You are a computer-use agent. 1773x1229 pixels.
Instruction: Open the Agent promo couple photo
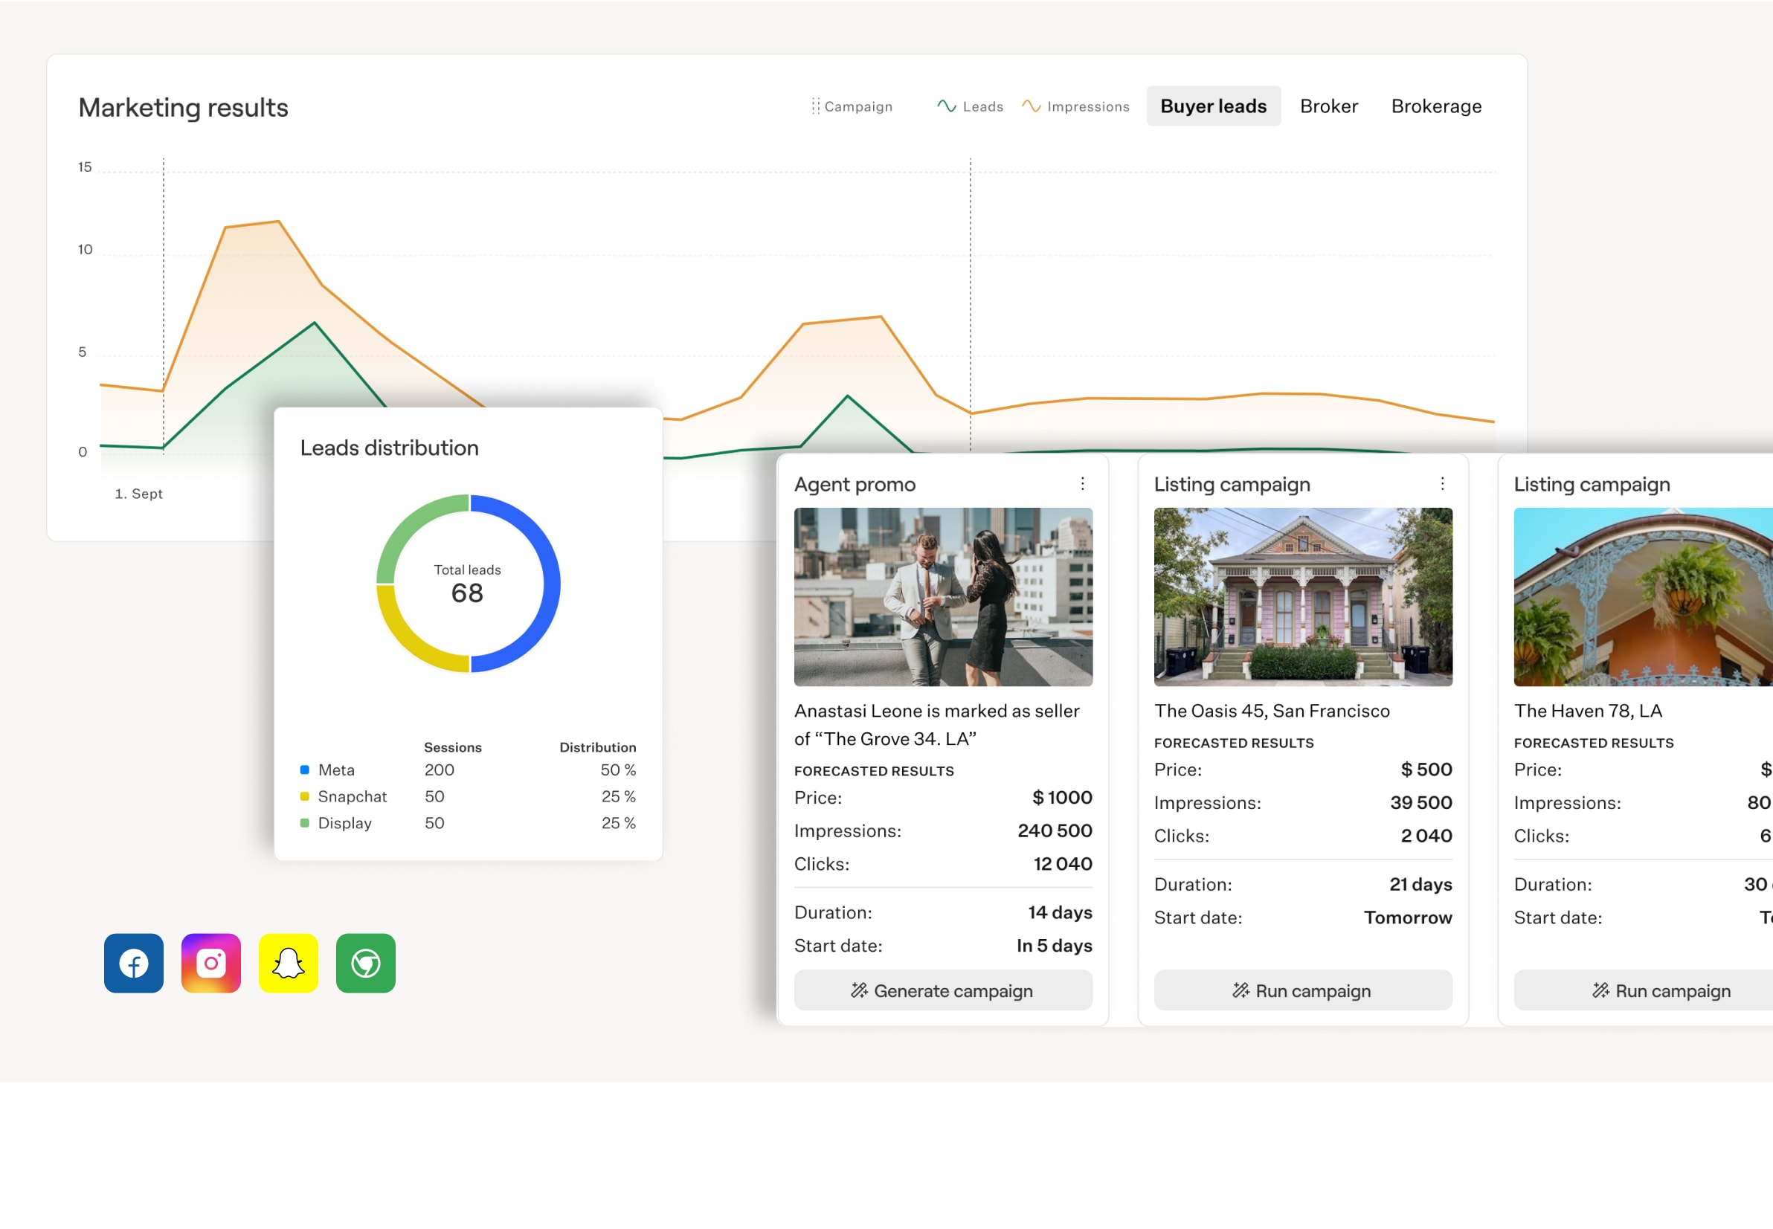943,597
